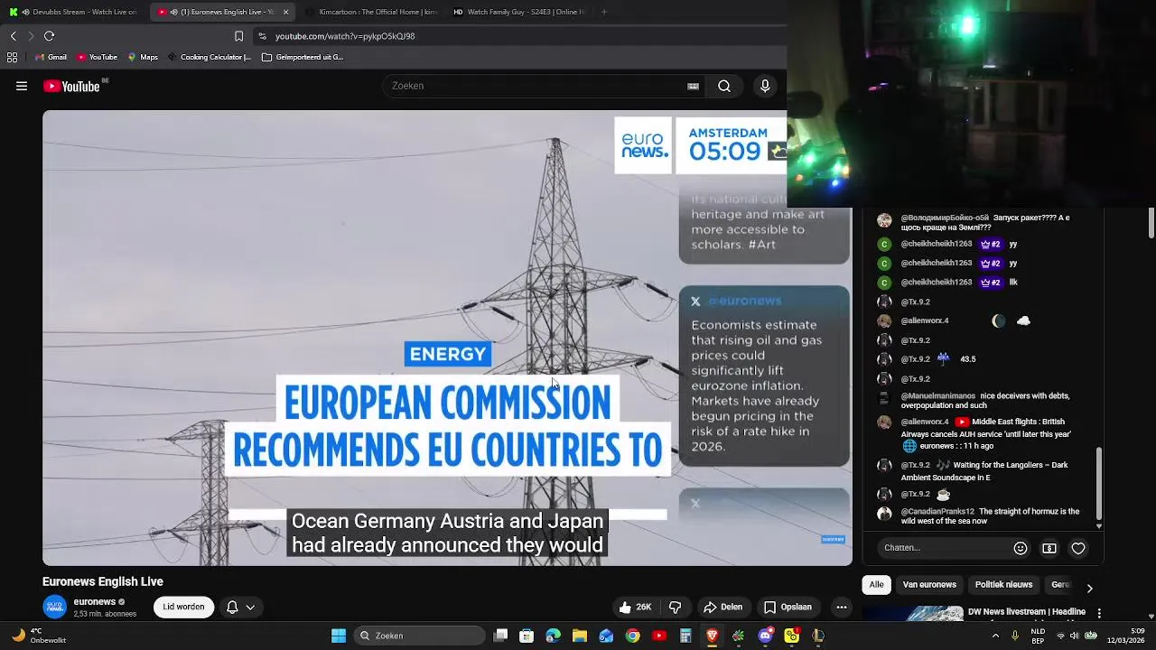1156x650 pixels.
Task: Reload the current page
Action: point(49,36)
